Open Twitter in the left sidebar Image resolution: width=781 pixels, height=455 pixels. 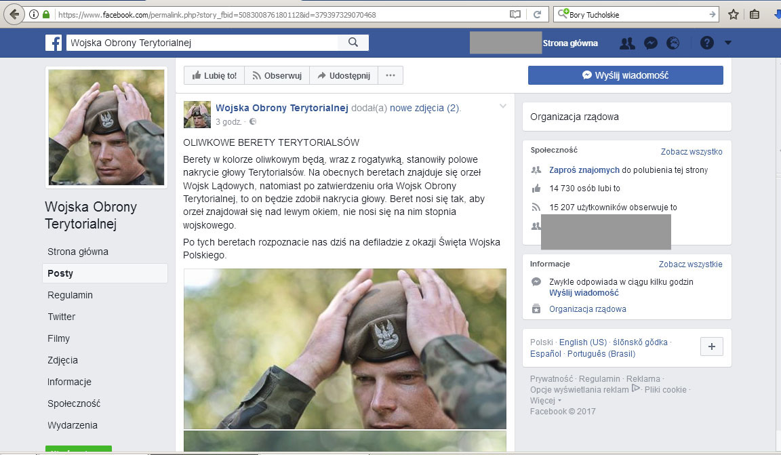point(61,317)
